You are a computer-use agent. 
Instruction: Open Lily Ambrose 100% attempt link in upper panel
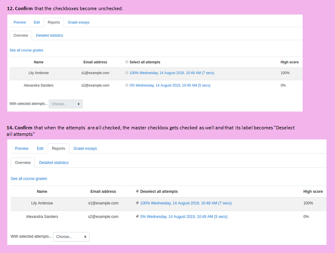[x=172, y=73]
